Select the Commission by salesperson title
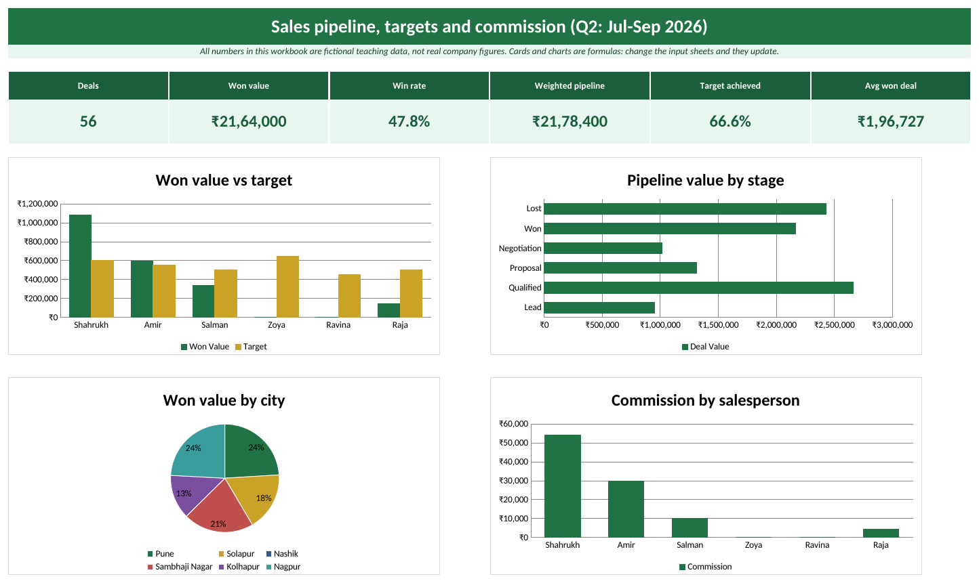 [x=705, y=400]
